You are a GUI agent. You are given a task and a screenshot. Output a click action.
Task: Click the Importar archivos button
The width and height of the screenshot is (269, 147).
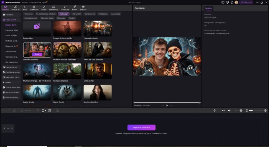[x=141, y=127]
